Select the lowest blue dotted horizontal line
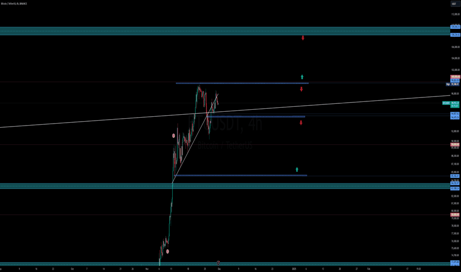Image resolution: width=461 pixels, height=272 pixels. pos(240,176)
